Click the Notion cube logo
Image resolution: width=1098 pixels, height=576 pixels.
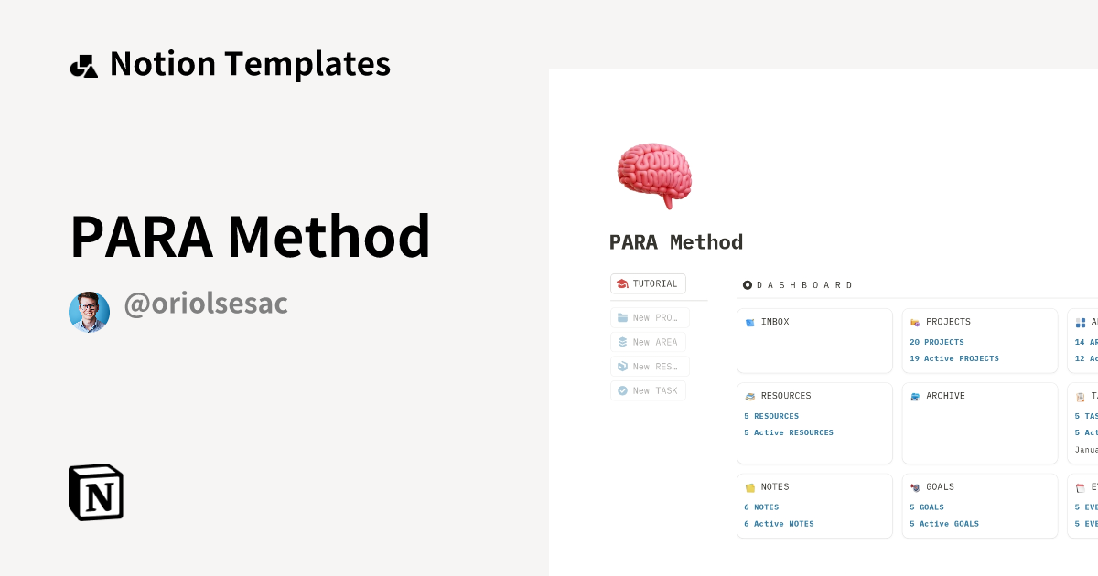pos(96,492)
